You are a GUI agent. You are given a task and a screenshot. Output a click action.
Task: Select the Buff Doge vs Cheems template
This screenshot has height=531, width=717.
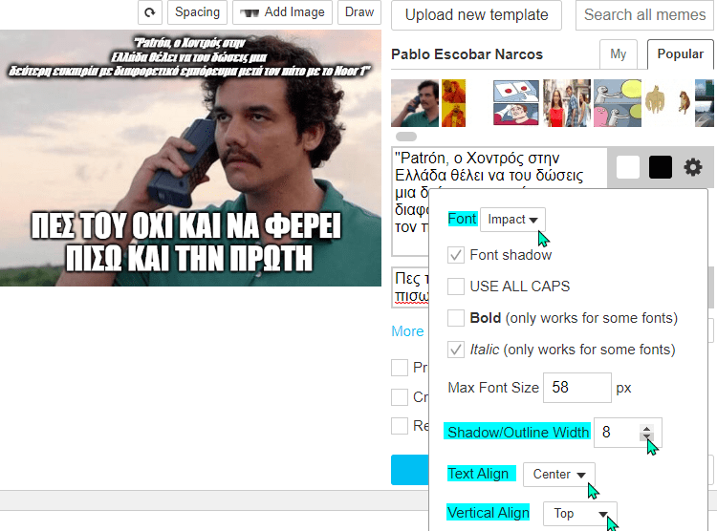point(667,103)
